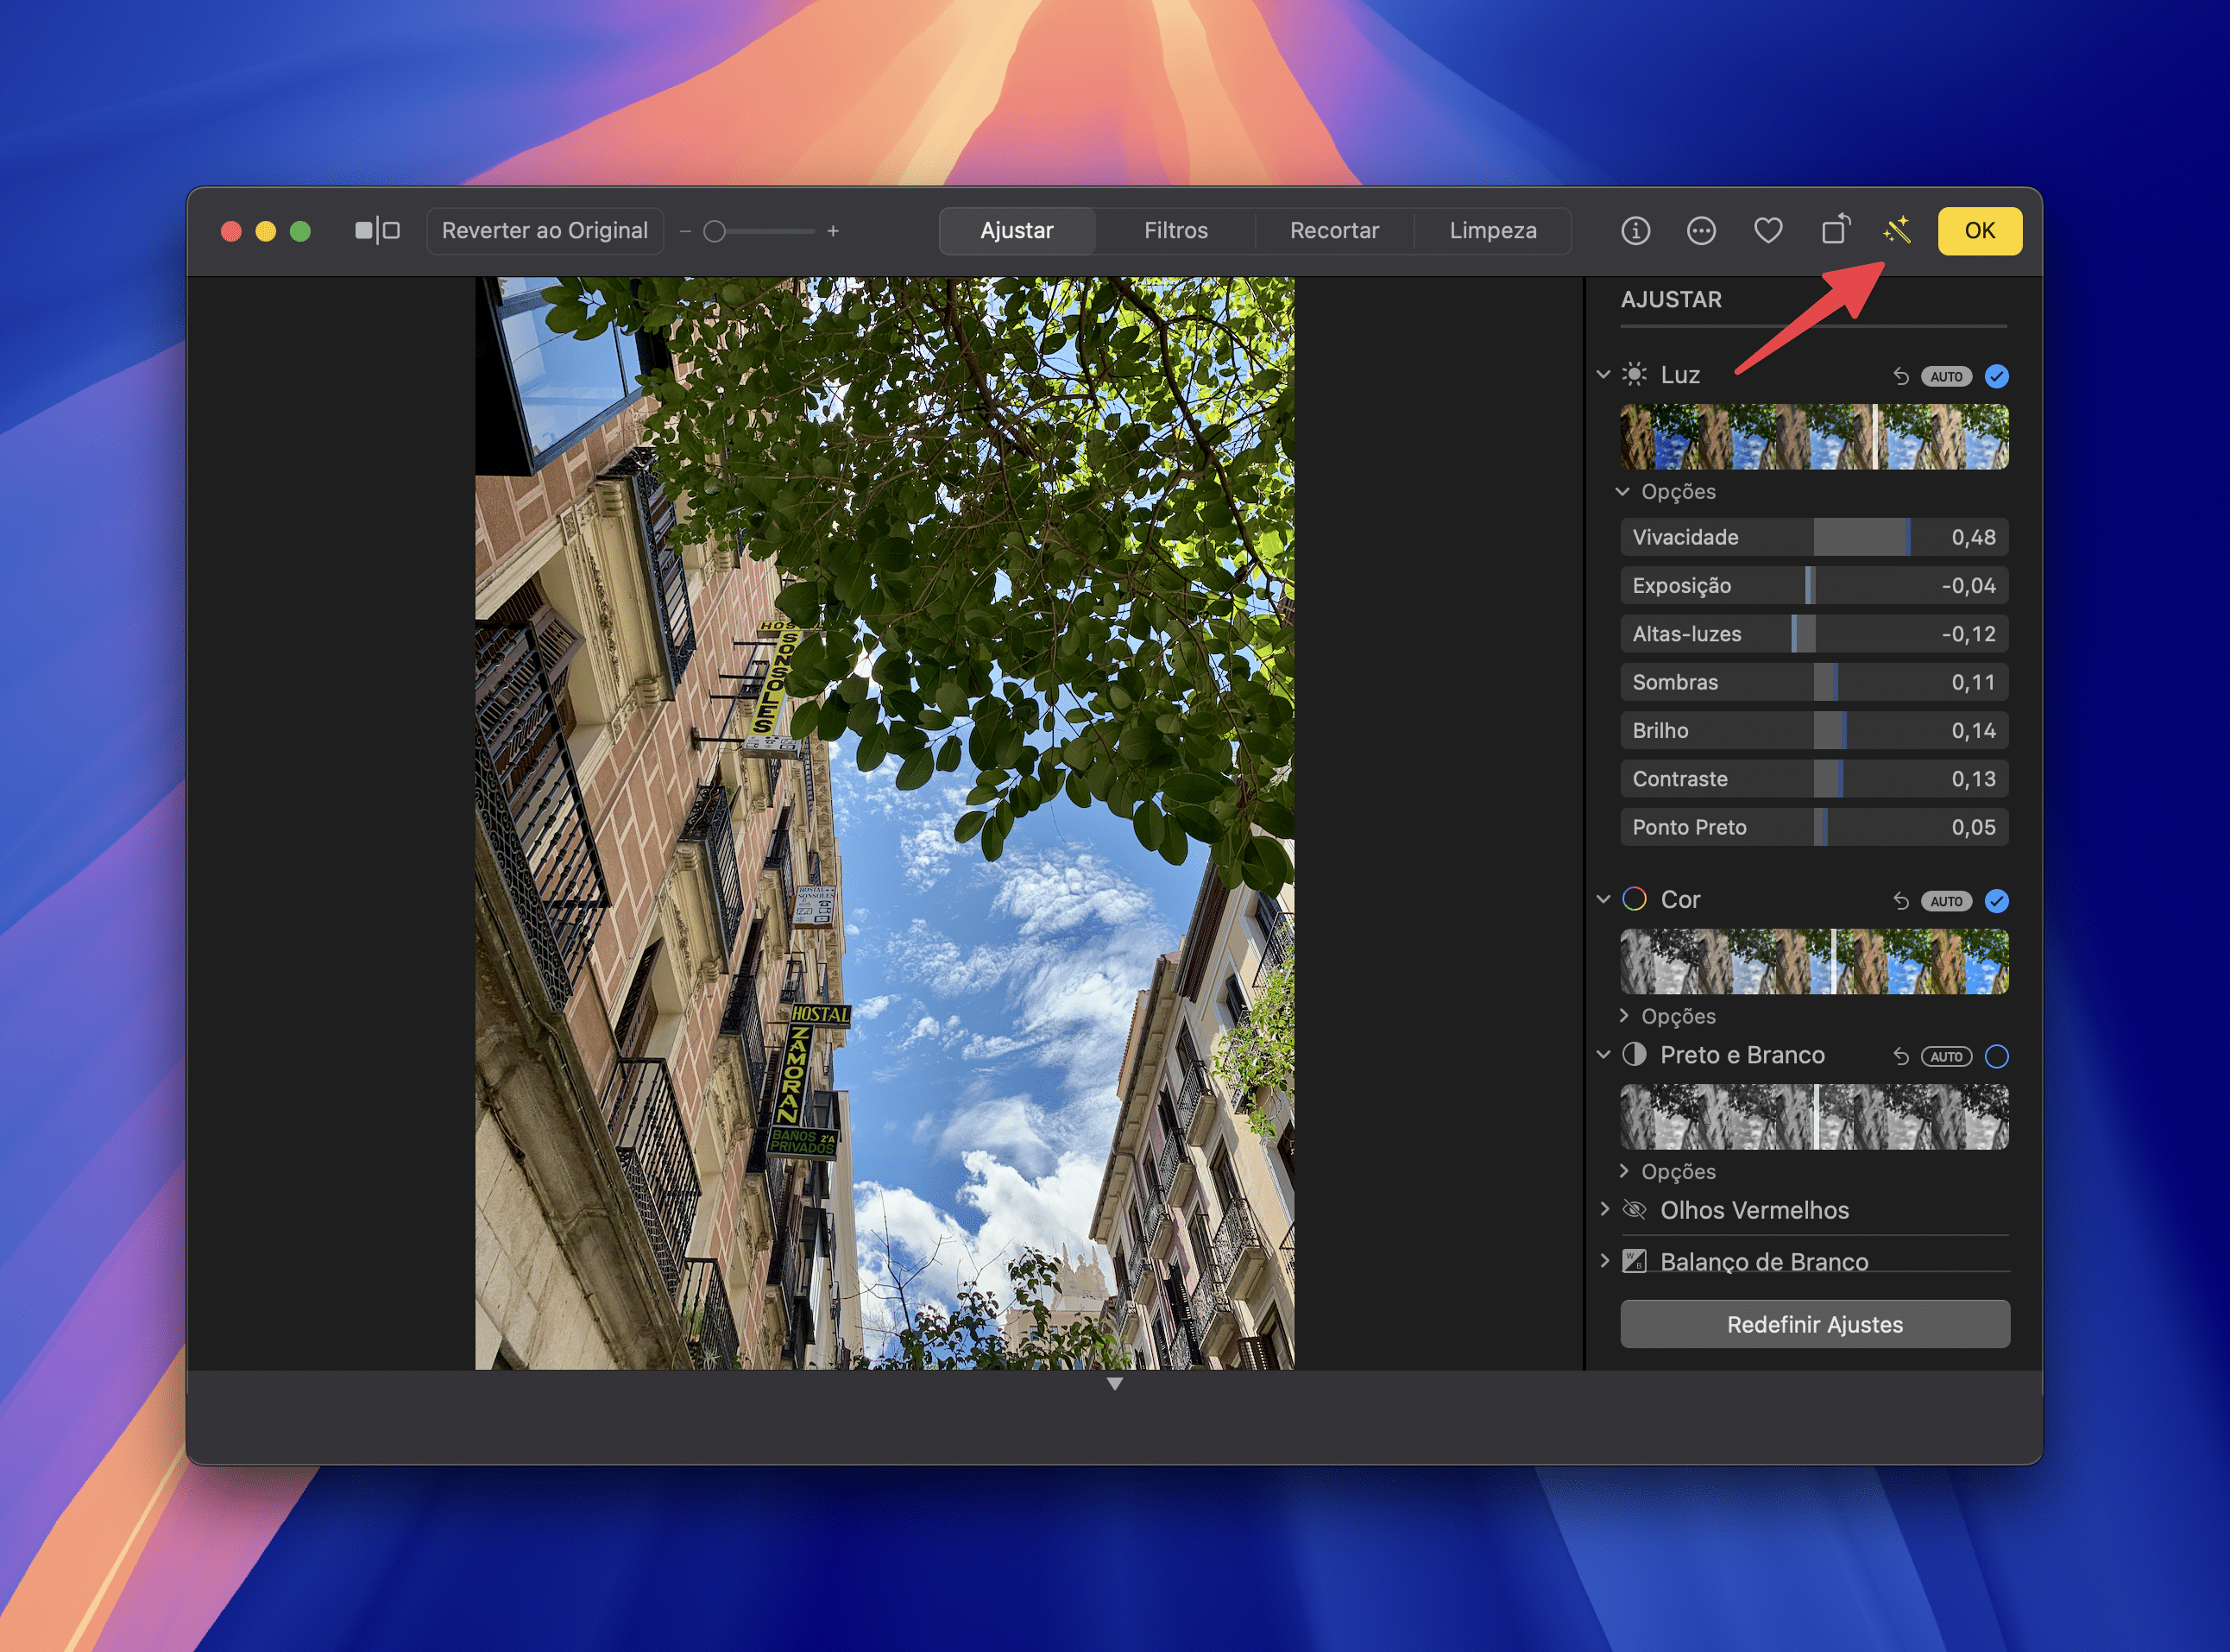Image resolution: width=2230 pixels, height=1652 pixels.
Task: Apply auto-enhance with the magic wand
Action: tap(1896, 230)
